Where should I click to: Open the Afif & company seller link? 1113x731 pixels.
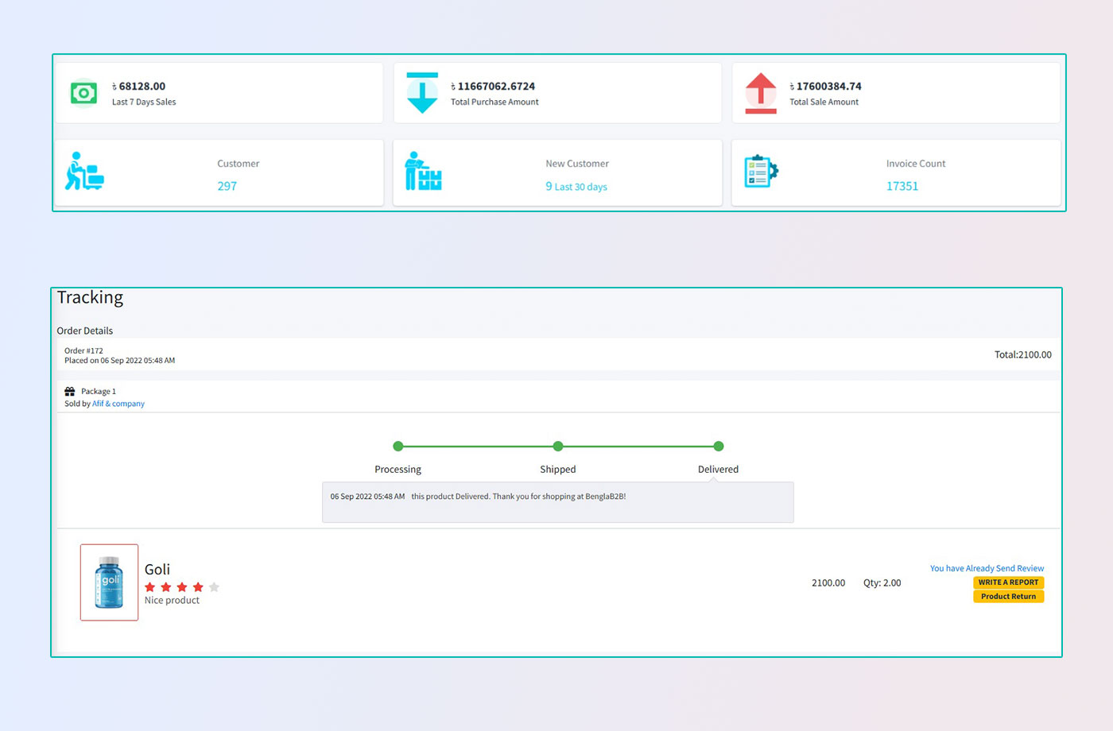pyautogui.click(x=118, y=404)
